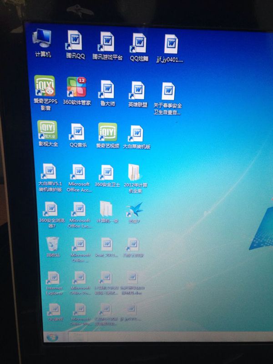The height and width of the screenshot is (364, 273).
Task: Select the jjf_jy0401 Word document
Action: point(170,49)
